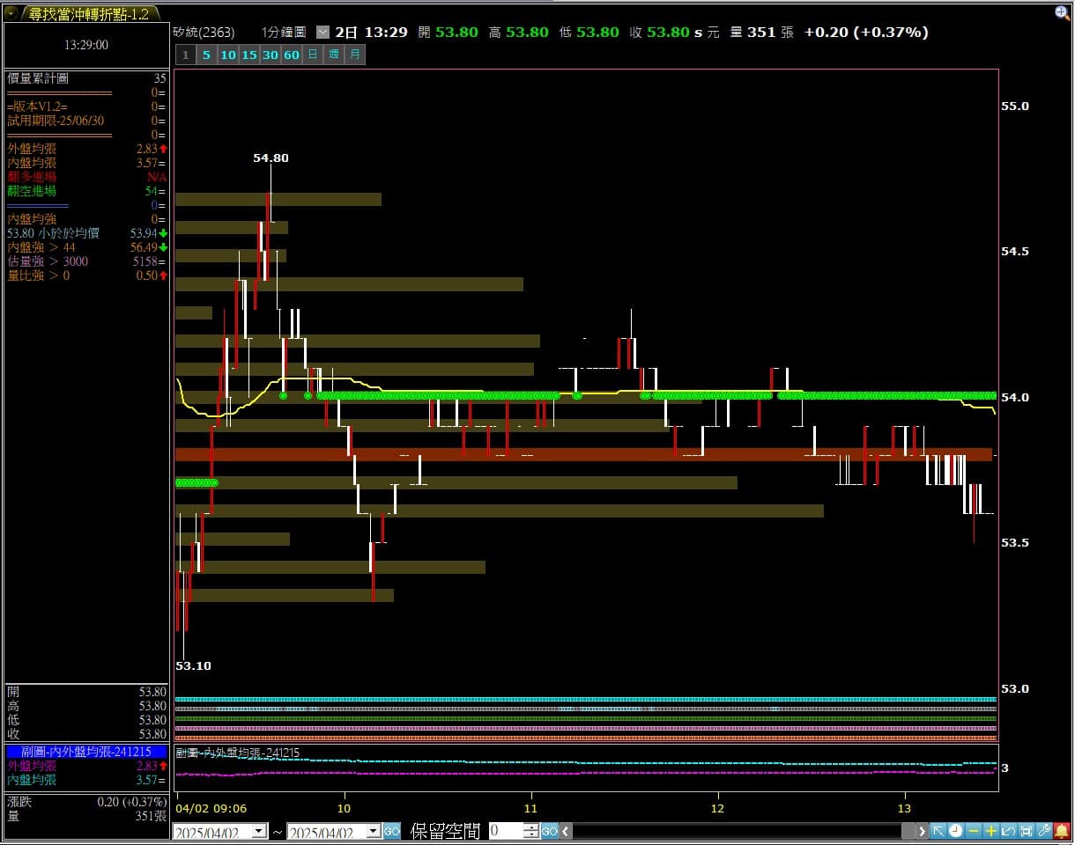Select the 5-minute timeframe button

[206, 55]
